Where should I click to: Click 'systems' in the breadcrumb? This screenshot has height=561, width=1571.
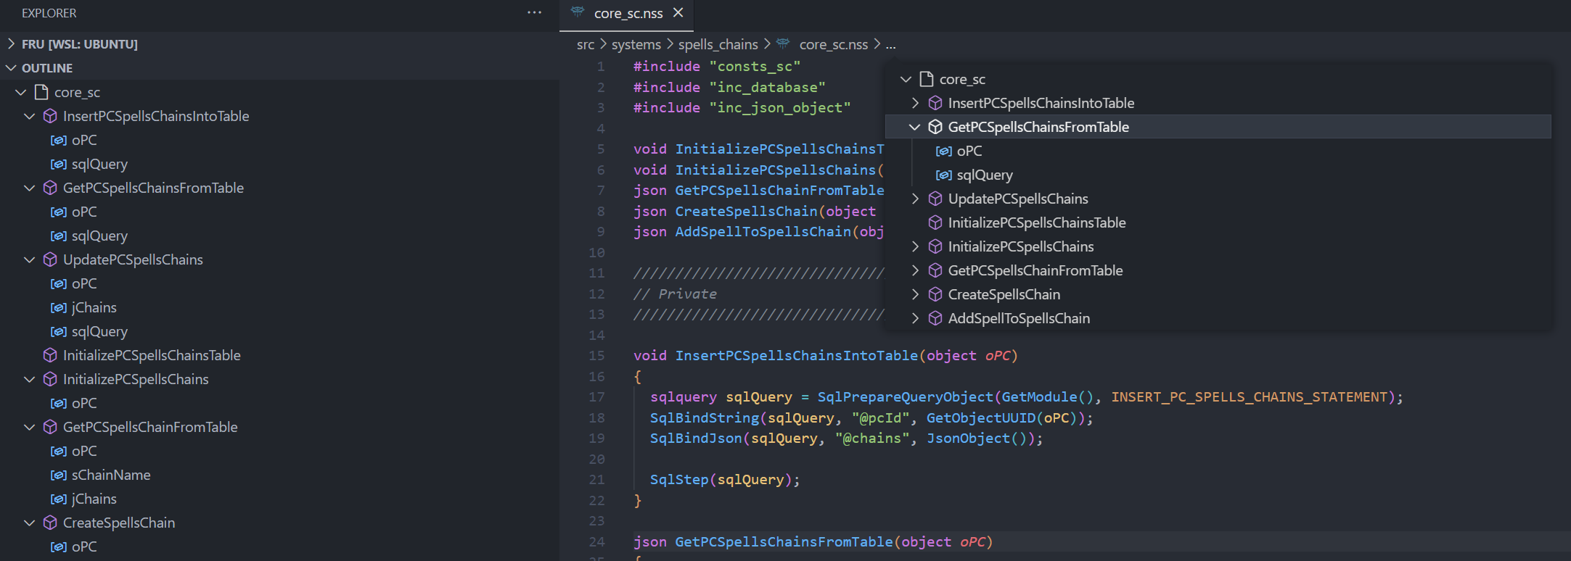[x=636, y=44]
